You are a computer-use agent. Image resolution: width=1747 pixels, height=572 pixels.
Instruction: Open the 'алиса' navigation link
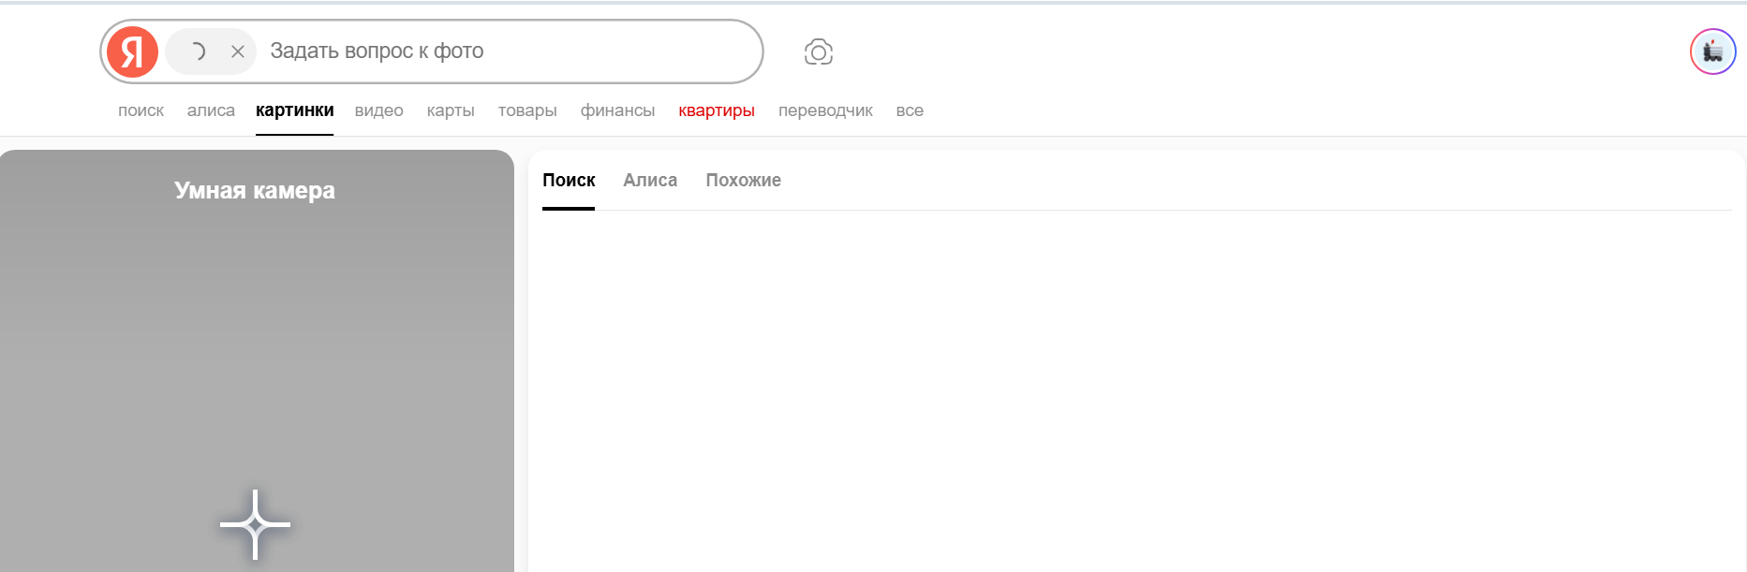tap(211, 110)
